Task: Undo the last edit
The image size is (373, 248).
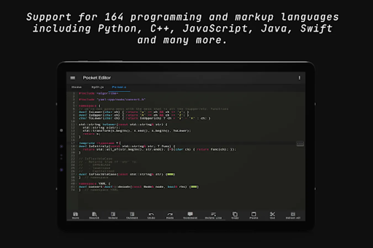Action: tap(151, 215)
